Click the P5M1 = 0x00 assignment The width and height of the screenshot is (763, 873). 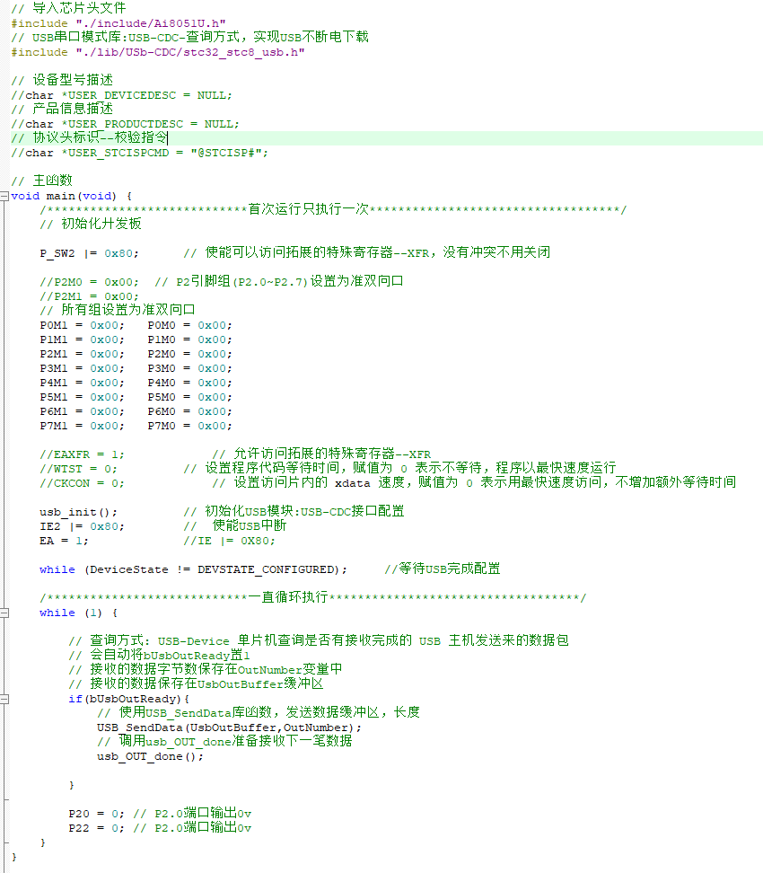[82, 398]
